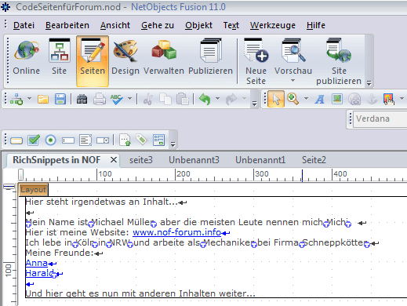Select the anchor tool

pos(372,100)
